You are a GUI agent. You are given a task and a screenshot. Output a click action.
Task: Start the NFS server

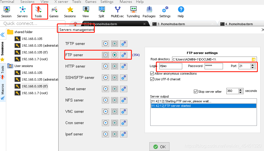[106, 100]
